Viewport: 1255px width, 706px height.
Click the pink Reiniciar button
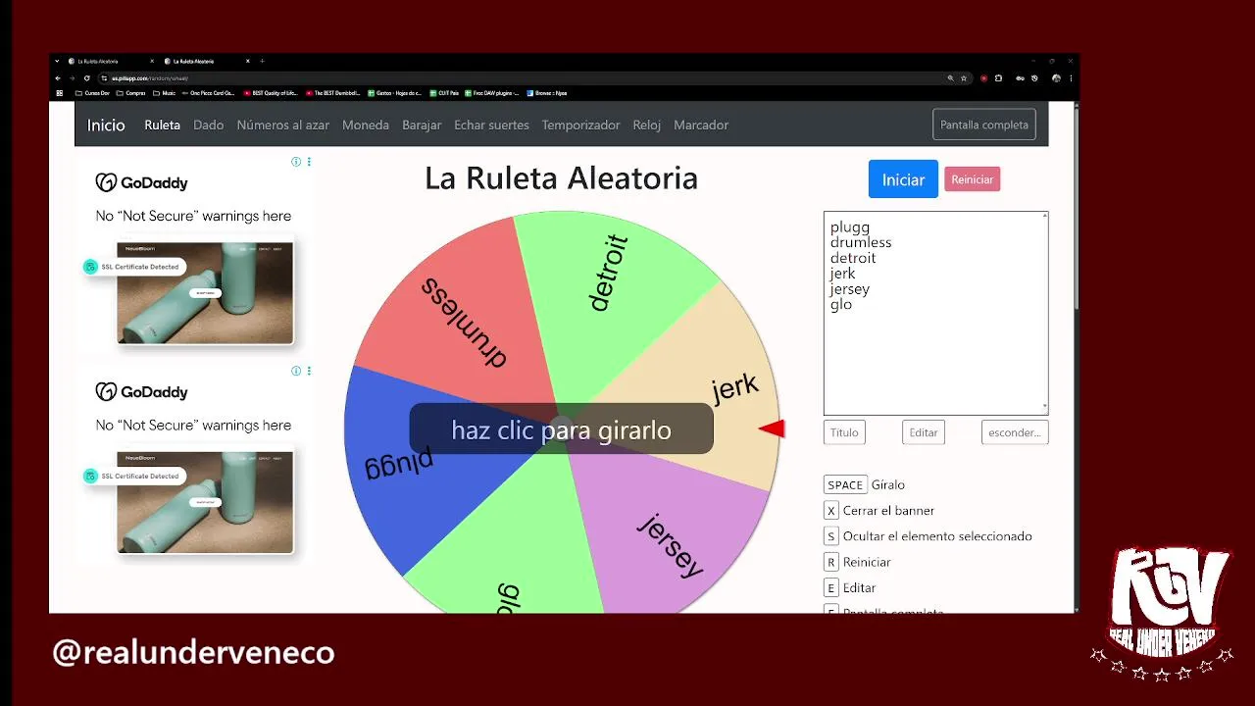pos(972,179)
